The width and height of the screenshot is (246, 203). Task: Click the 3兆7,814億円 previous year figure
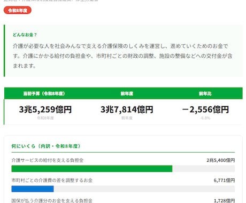click(x=127, y=110)
